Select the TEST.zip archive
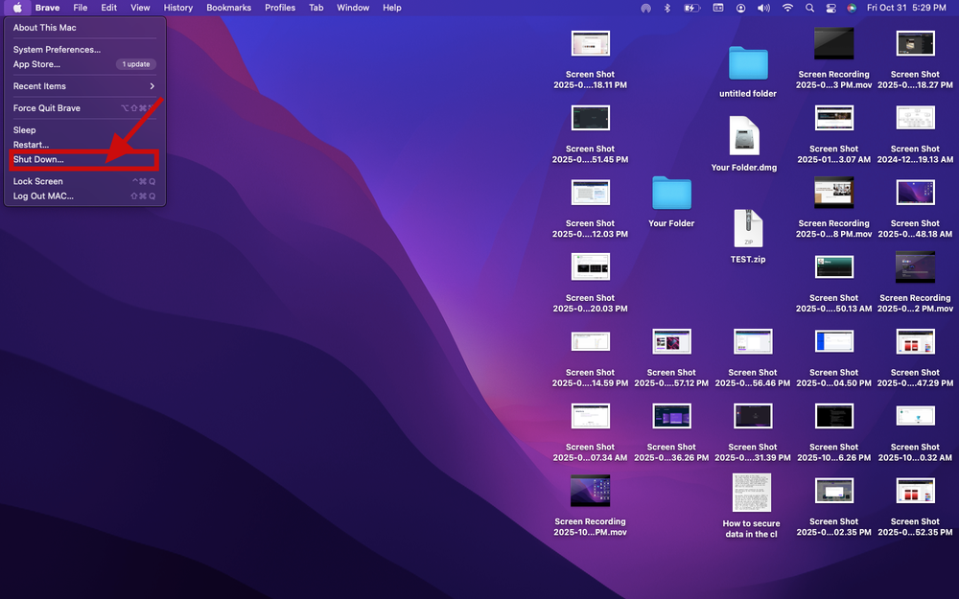 pyautogui.click(x=747, y=227)
